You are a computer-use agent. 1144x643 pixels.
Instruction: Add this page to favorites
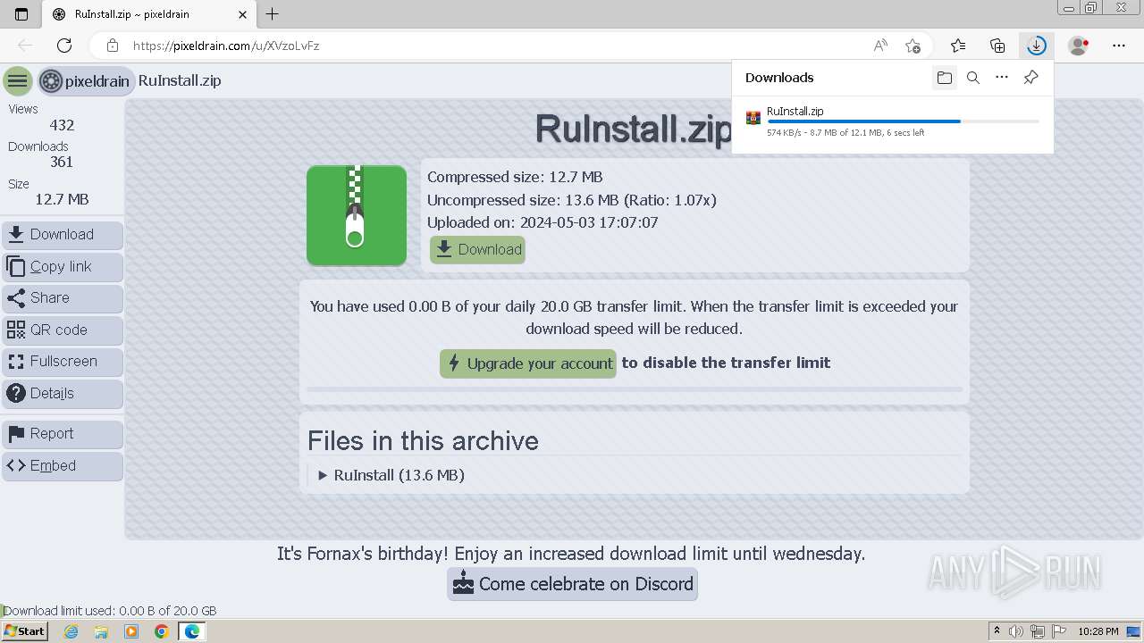[x=913, y=46]
